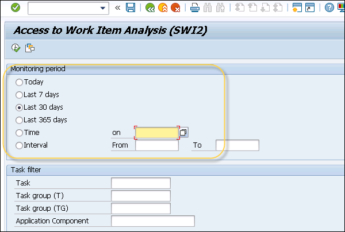Click the Task input field
This screenshot has height=232, width=345.
pyautogui.click(x=140, y=183)
